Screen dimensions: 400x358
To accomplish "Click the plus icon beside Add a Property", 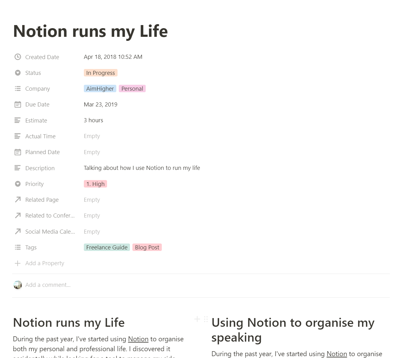I will tap(18, 263).
